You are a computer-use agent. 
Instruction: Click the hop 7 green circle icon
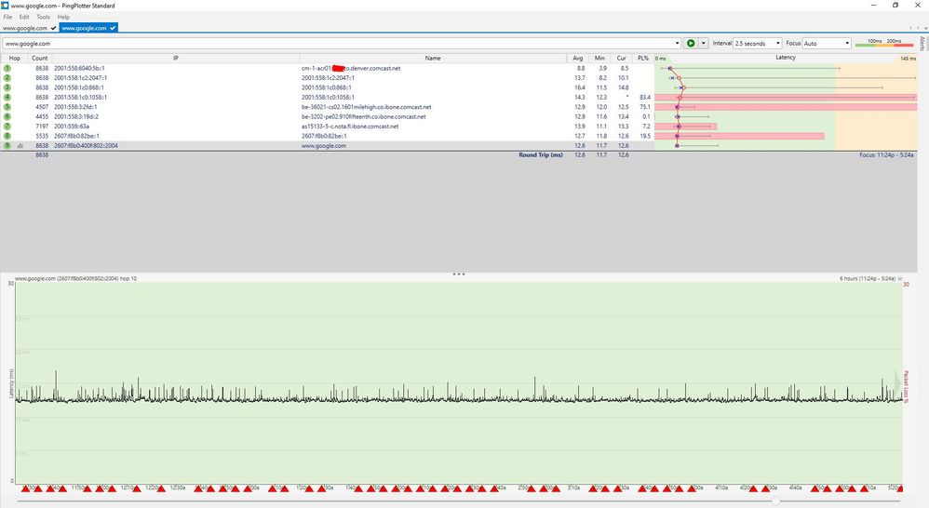[x=7, y=127]
